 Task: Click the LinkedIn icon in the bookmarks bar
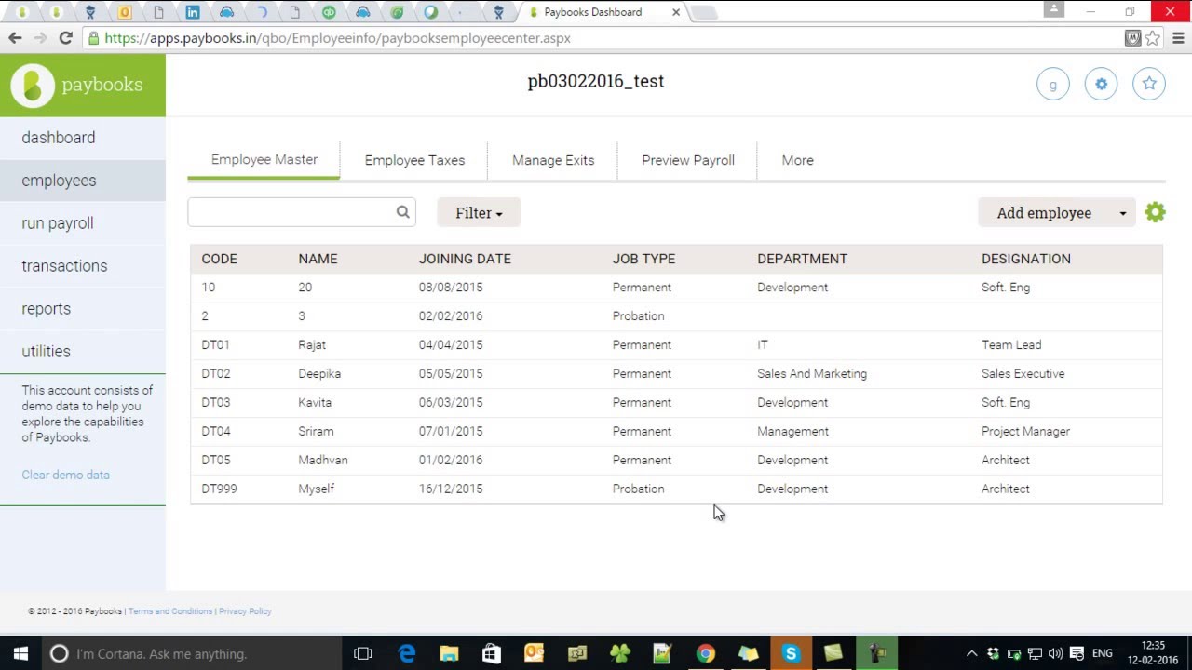click(x=194, y=12)
